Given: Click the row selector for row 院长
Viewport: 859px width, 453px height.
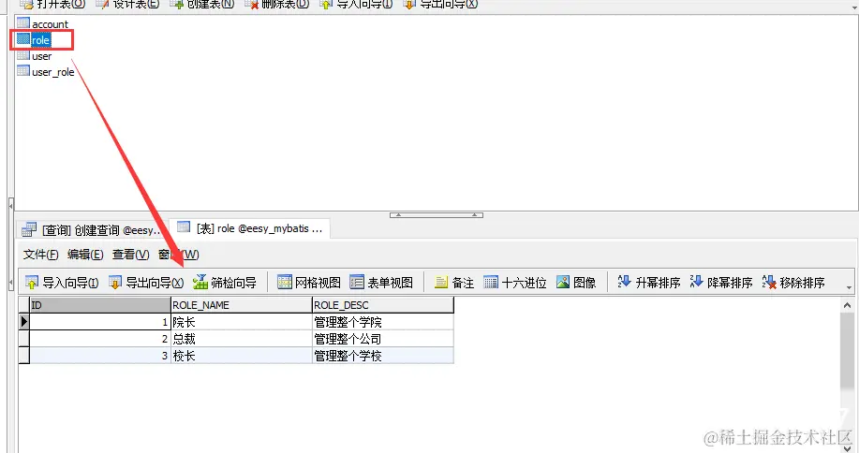Looking at the screenshot, I should (x=23, y=322).
